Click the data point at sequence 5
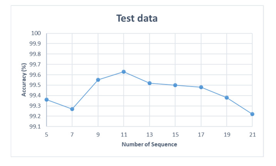 click(47, 100)
